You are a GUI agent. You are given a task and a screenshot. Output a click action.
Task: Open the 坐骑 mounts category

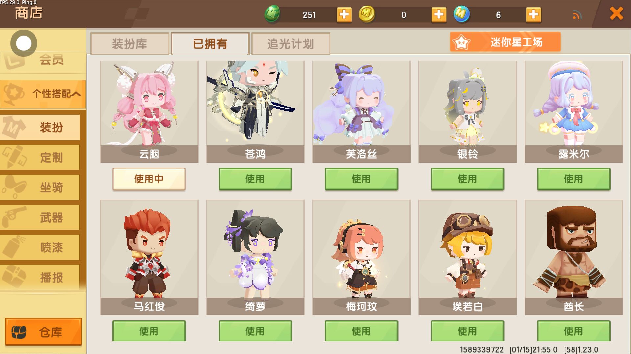click(40, 187)
